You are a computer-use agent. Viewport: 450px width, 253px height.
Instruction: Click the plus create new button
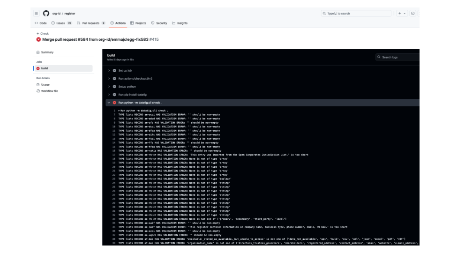[x=399, y=14]
